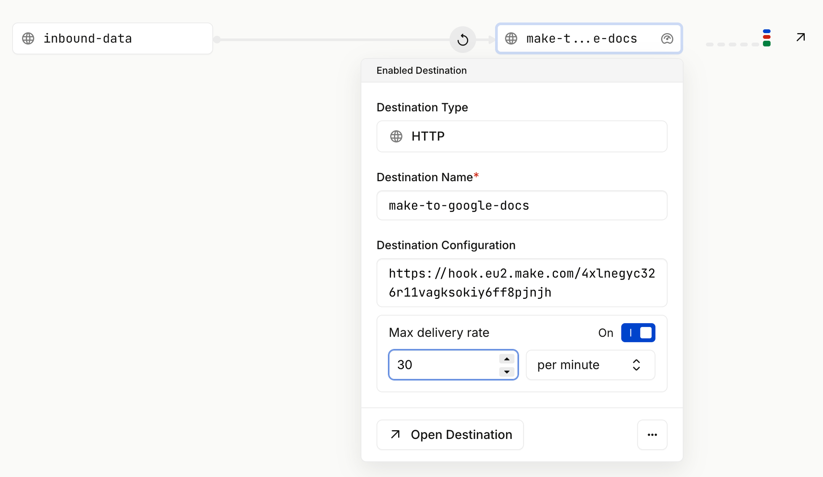Click the gauge icon on the make-t...e-docs node
The image size is (823, 477).
(667, 38)
